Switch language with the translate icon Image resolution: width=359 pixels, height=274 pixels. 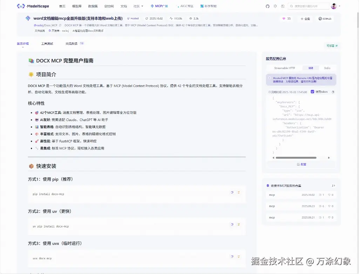[283, 6]
